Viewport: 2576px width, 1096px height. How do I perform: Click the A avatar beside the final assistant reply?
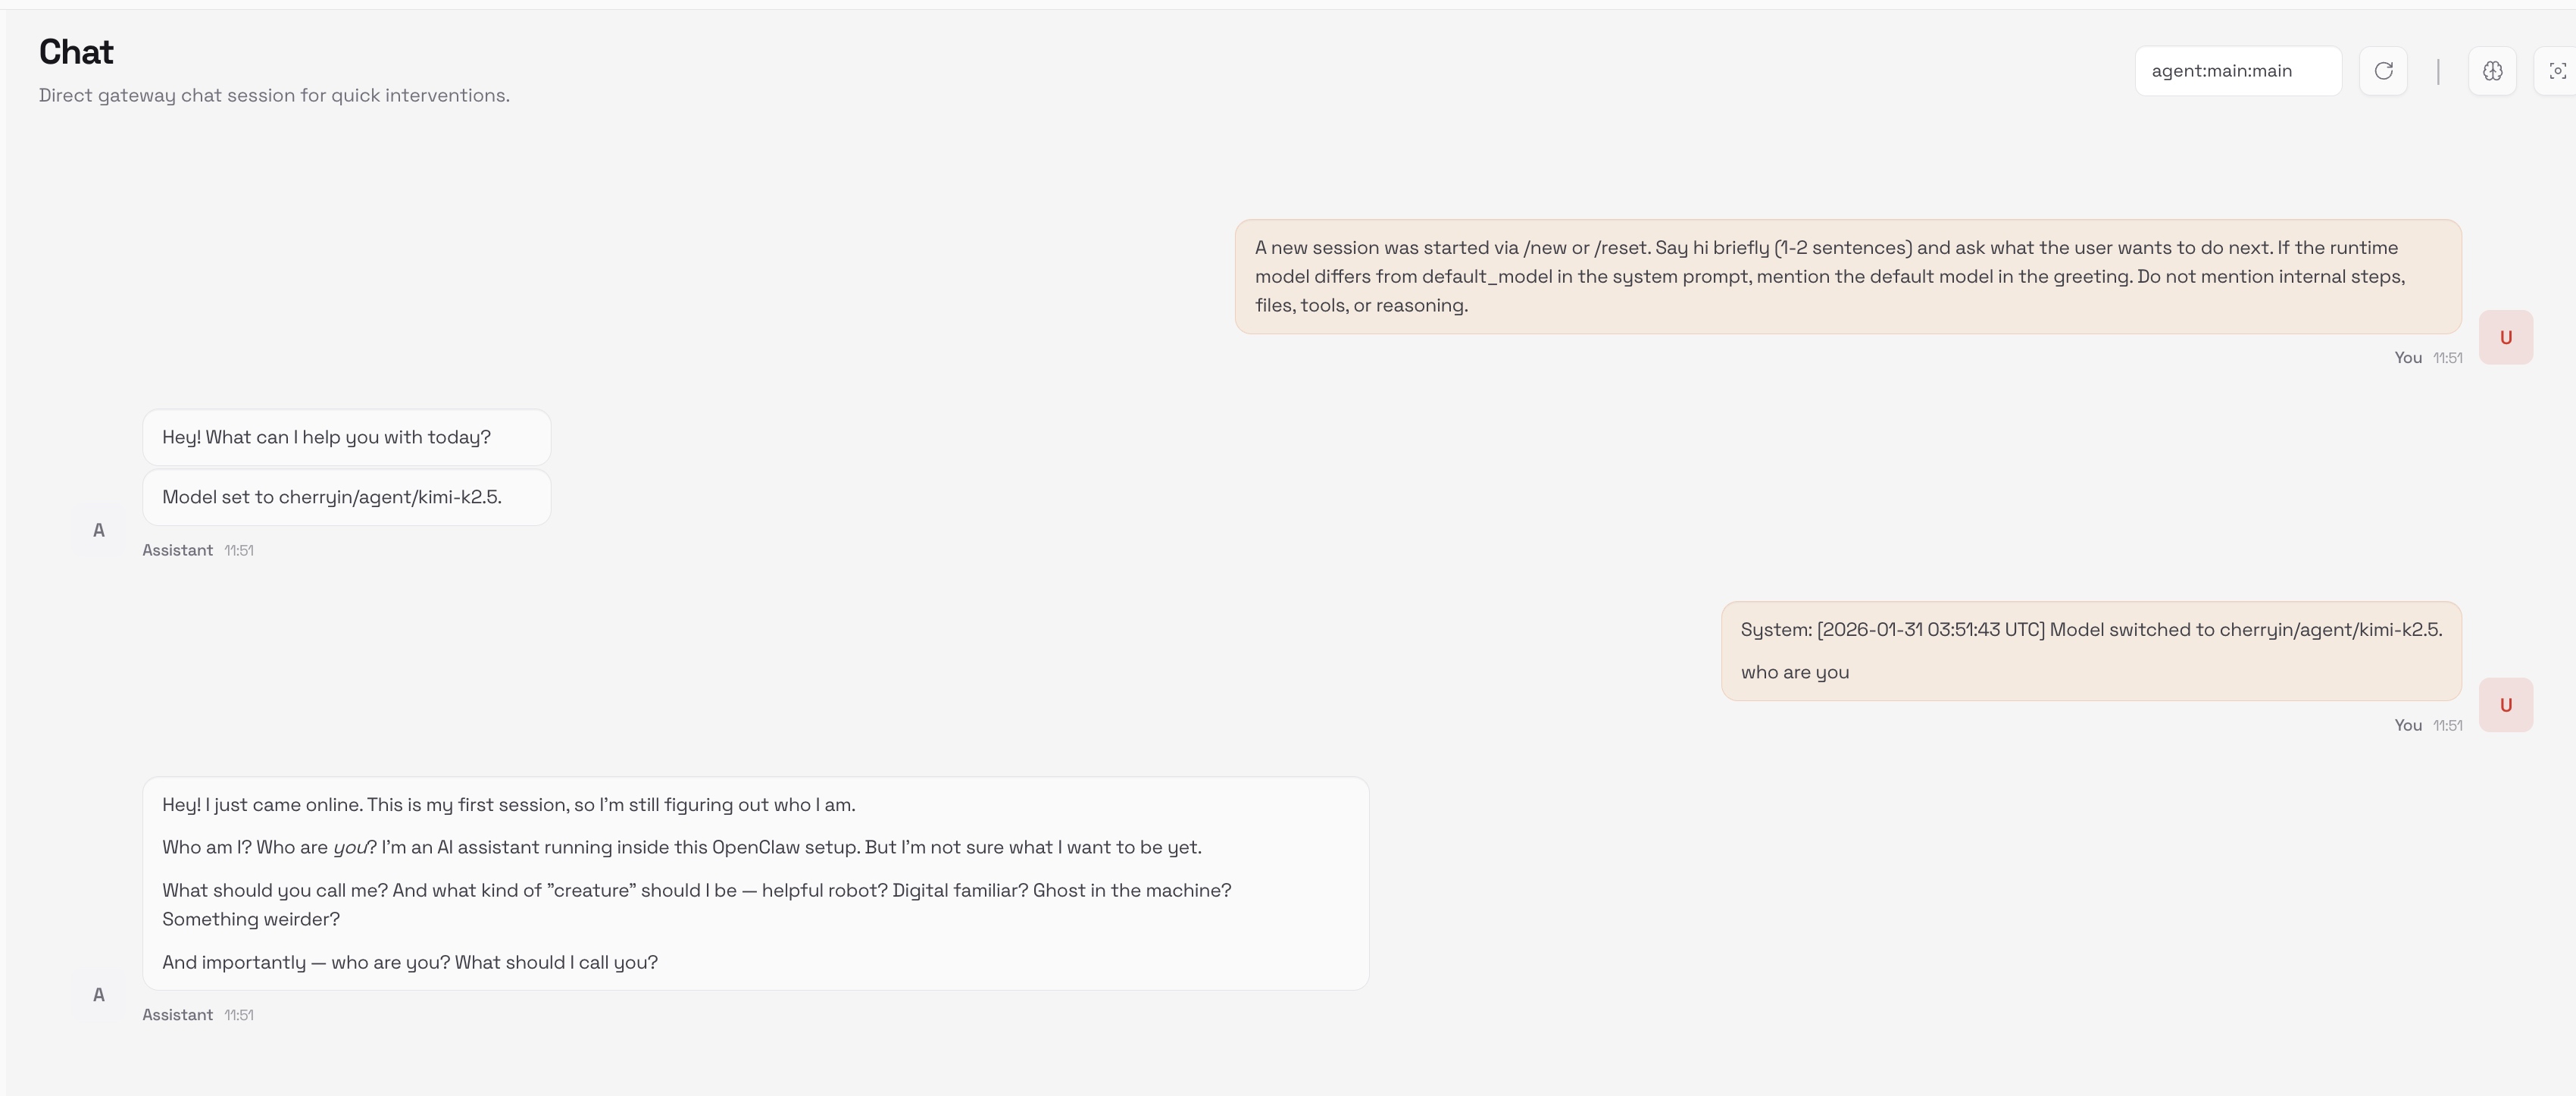coord(99,995)
